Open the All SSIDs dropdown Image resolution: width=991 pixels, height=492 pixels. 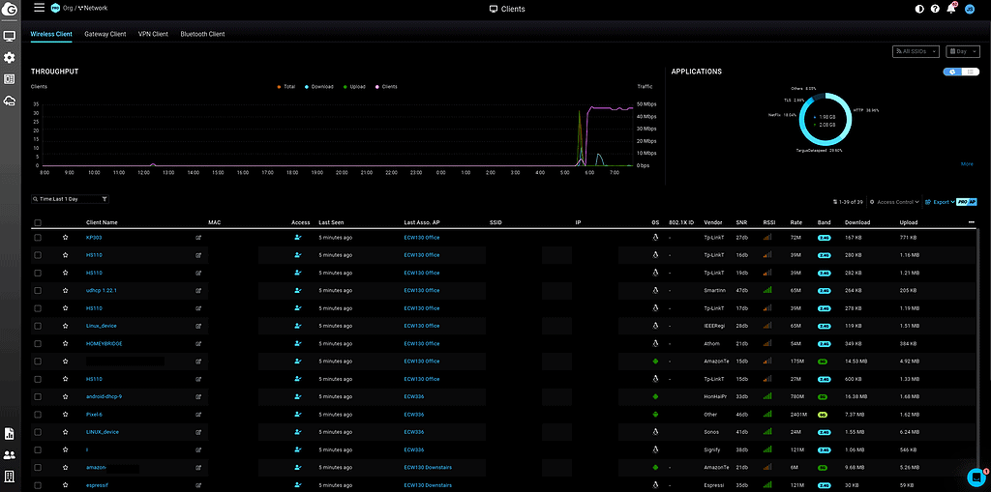916,50
